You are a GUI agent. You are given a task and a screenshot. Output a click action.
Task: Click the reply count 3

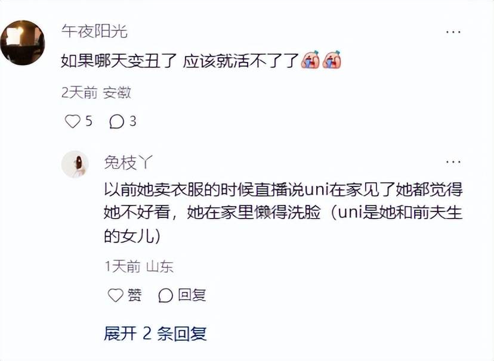132,121
